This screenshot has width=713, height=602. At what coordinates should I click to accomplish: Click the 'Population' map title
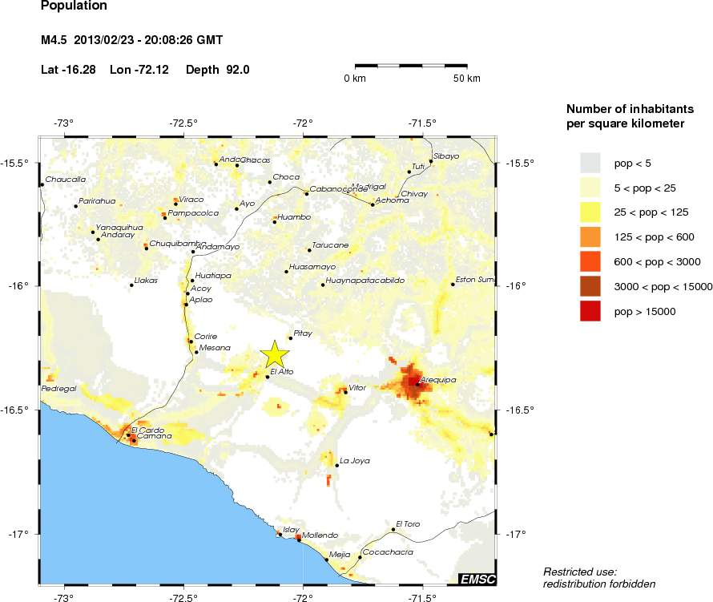pyautogui.click(x=71, y=7)
